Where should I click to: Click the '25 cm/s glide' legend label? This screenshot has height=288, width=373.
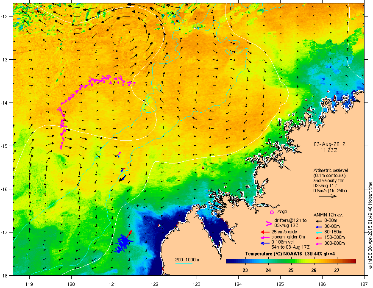point(284,232)
